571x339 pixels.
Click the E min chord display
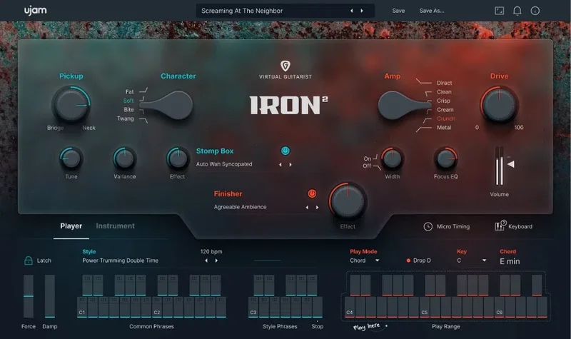510,261
